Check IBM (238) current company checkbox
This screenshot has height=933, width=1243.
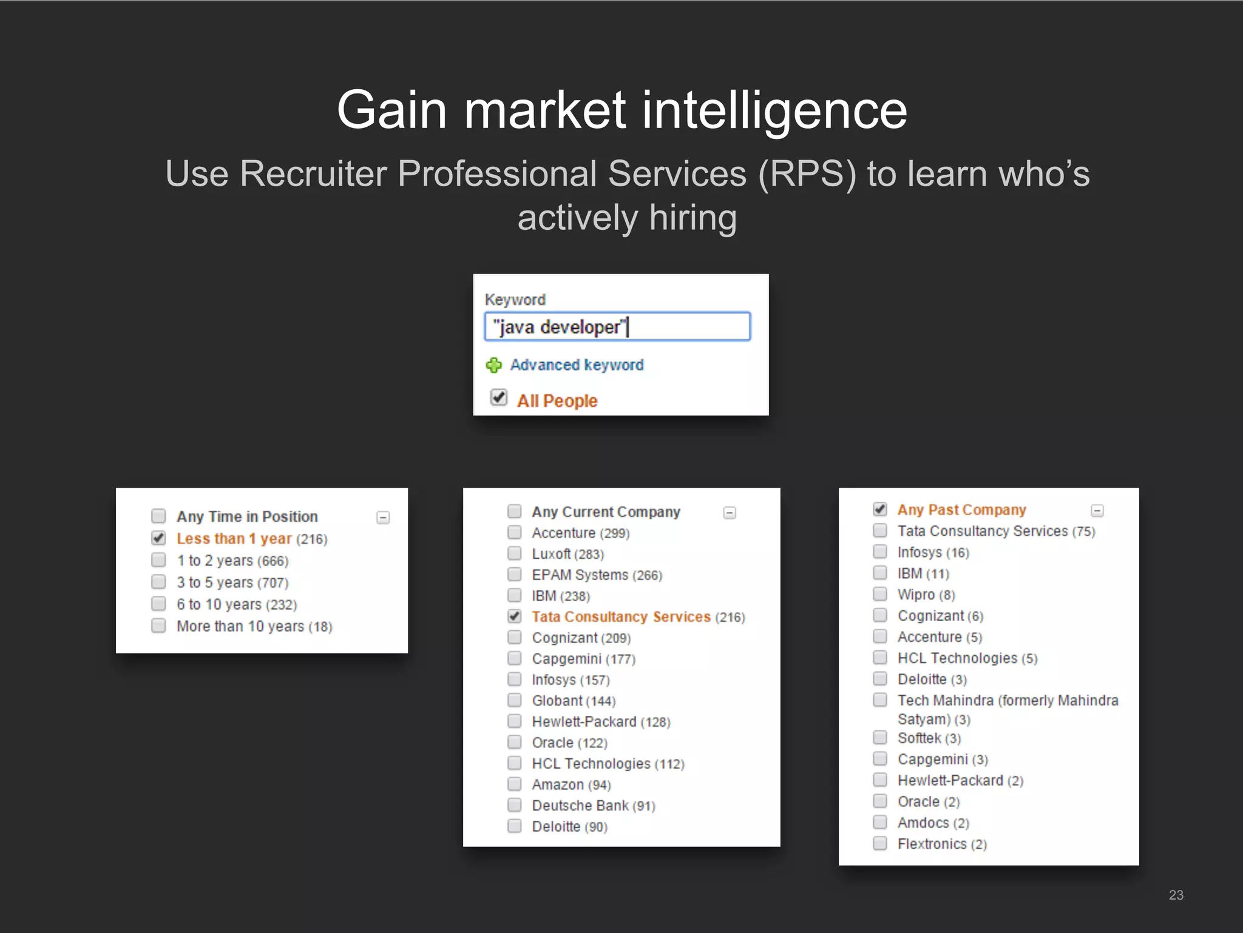pos(515,595)
